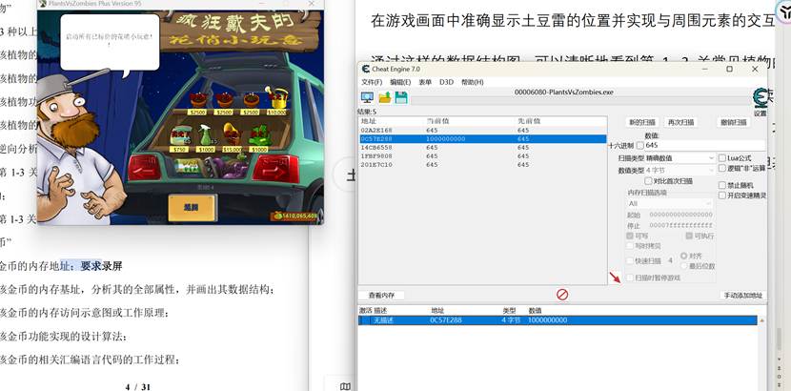The height and width of the screenshot is (391, 791).
Task: Toggle the 可写 writable checkbox
Action: point(630,237)
